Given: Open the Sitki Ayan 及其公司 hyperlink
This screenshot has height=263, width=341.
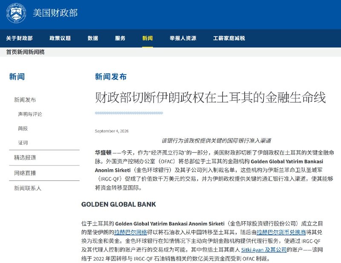Looking at the screenshot, I should point(264,250).
